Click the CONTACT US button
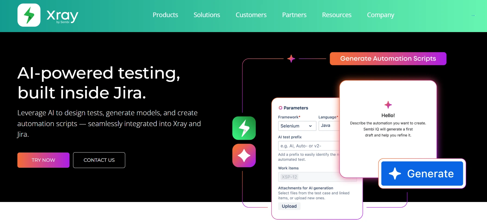 (99, 160)
